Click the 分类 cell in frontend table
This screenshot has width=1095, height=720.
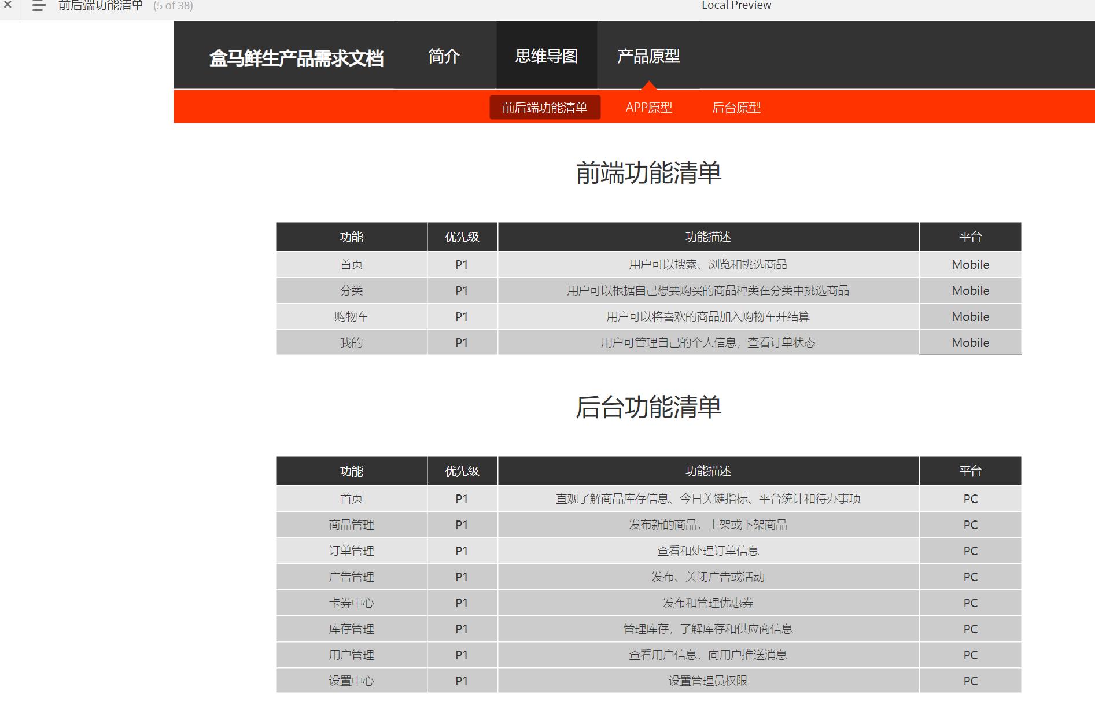[x=352, y=291]
